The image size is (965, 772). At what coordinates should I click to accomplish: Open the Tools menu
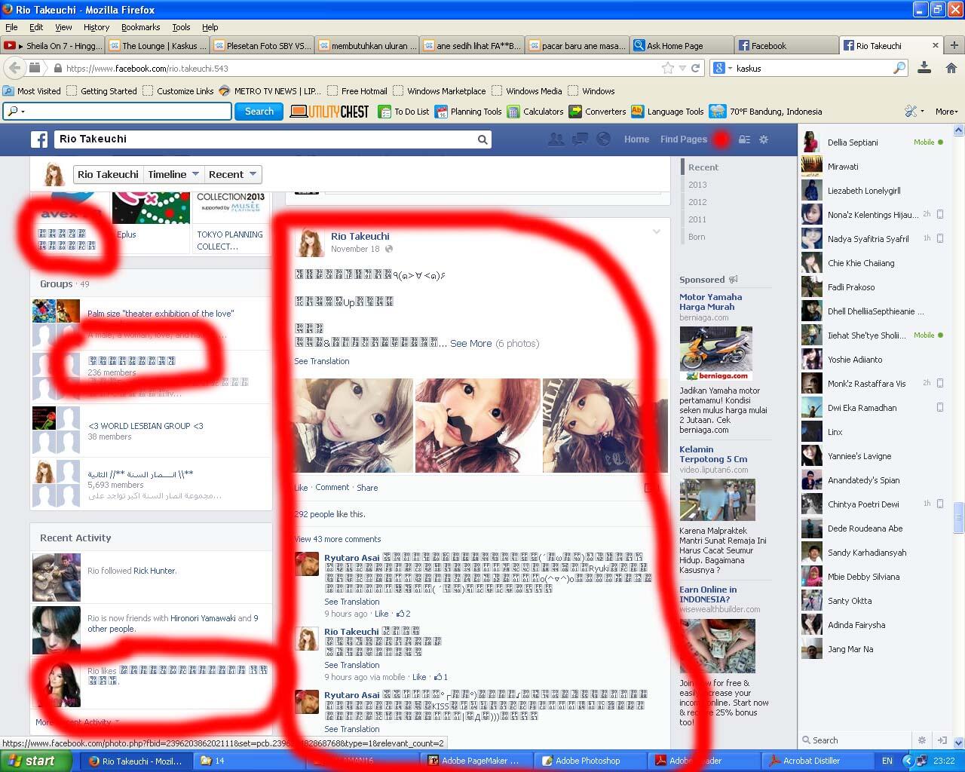[x=181, y=27]
